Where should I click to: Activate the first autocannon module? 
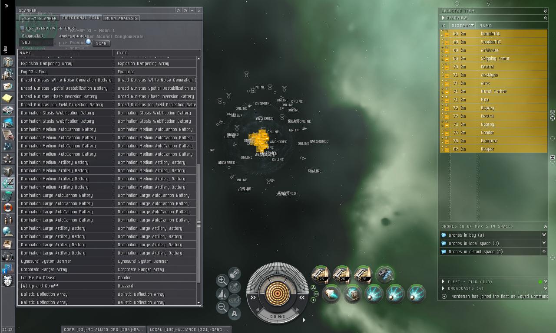[321, 275]
